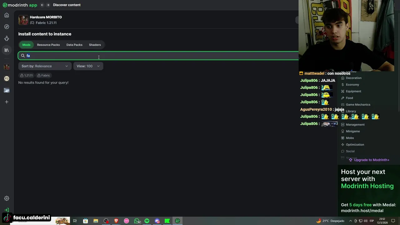The height and width of the screenshot is (225, 400).
Task: Click the sign-in arrow icon at sidebar bottom
Action: tap(7, 210)
